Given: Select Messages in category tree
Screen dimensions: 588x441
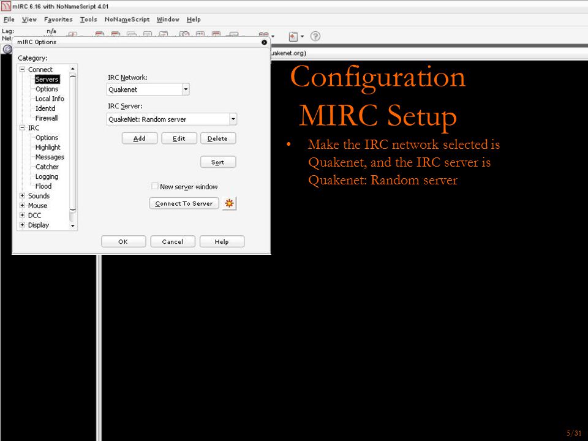Looking at the screenshot, I should (50, 157).
